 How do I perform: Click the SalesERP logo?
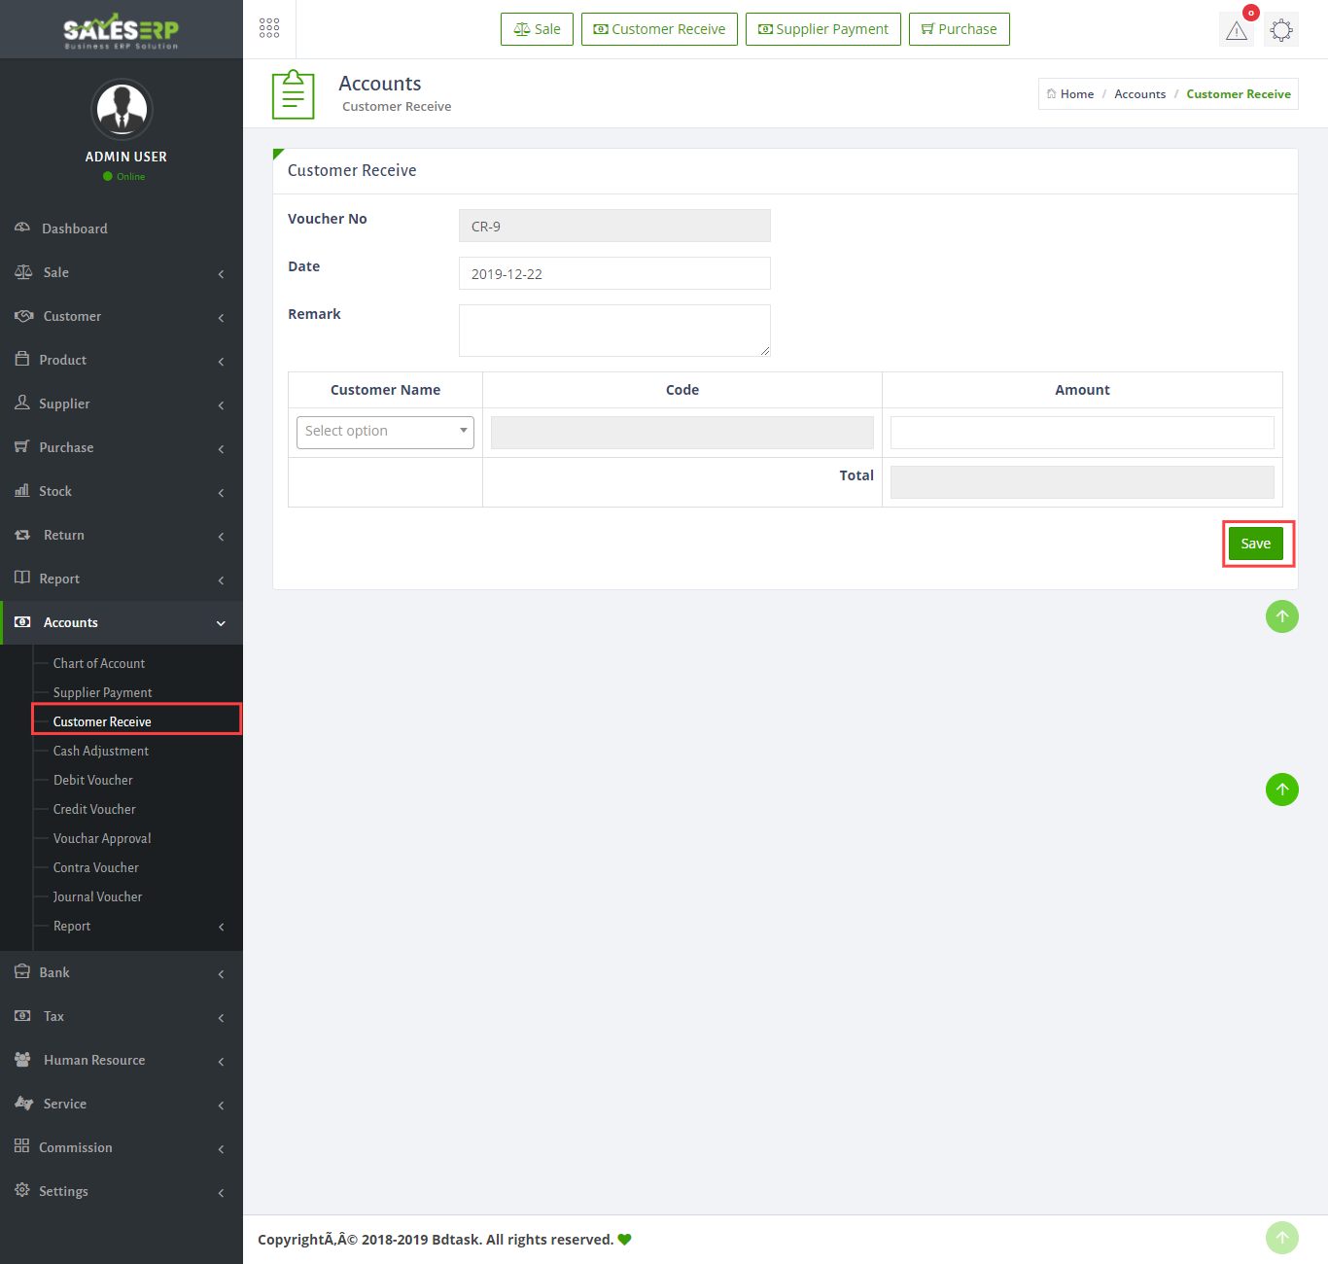[x=122, y=30]
